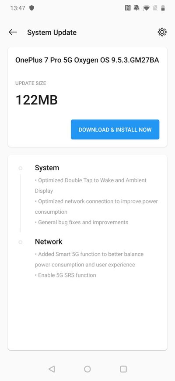
Task: Tap the OnePlus 7 Pro 5G version title
Action: click(x=87, y=60)
